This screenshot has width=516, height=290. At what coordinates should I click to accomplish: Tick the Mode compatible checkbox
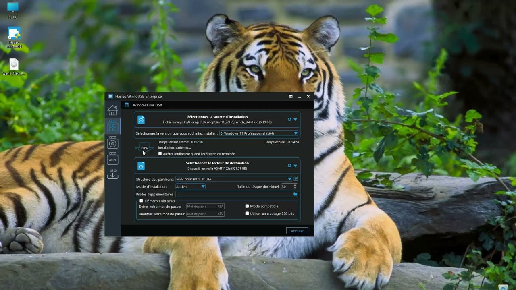point(247,206)
